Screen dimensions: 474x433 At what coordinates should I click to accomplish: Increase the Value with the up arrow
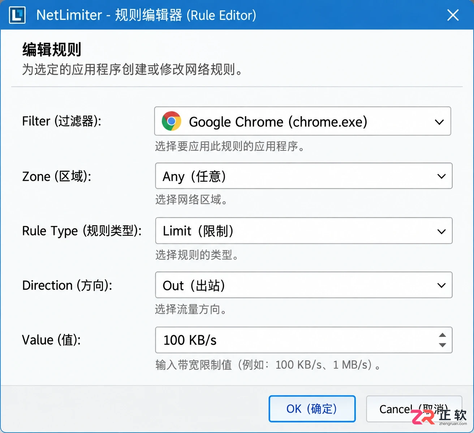click(x=442, y=335)
